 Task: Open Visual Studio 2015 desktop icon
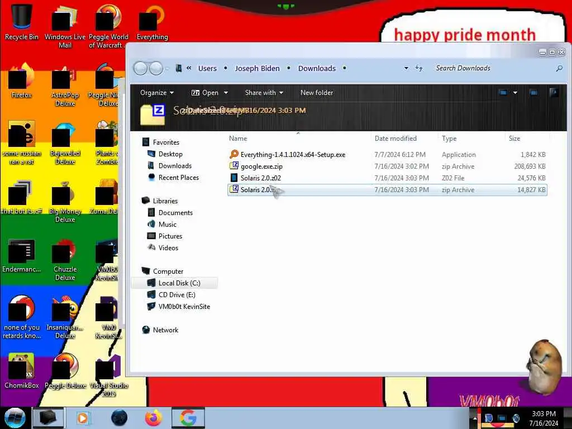pos(109,376)
